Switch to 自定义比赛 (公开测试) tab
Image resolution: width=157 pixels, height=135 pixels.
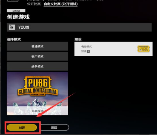(61, 4)
